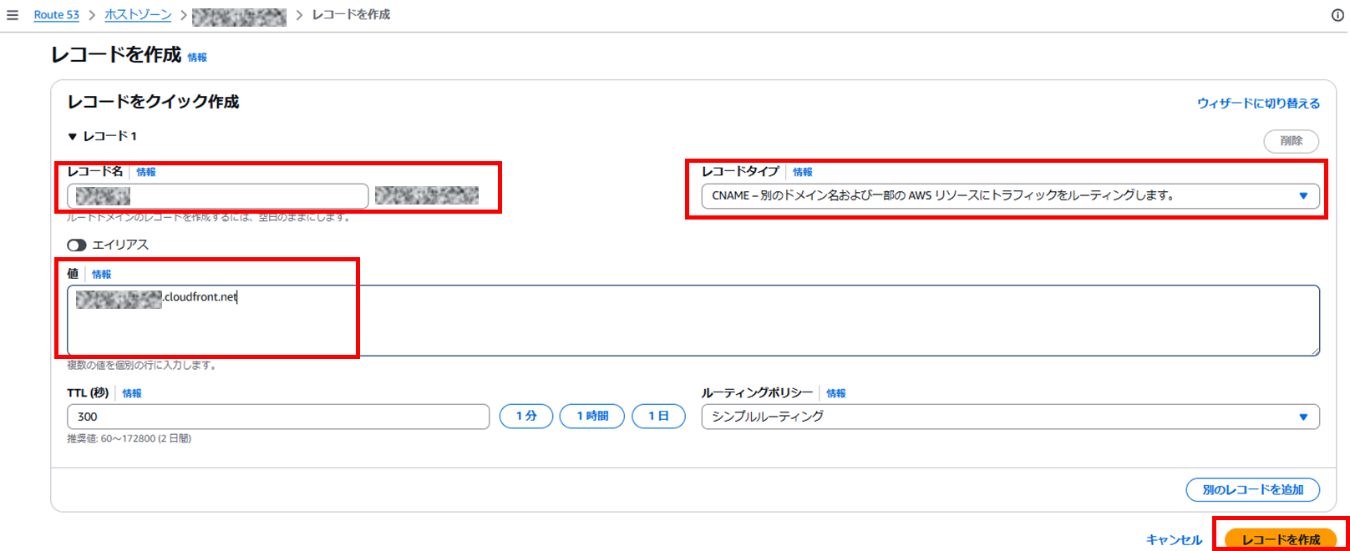1350x551 pixels.
Task: Click into the 値 textarea with cloudfront.net
Action: click(693, 321)
